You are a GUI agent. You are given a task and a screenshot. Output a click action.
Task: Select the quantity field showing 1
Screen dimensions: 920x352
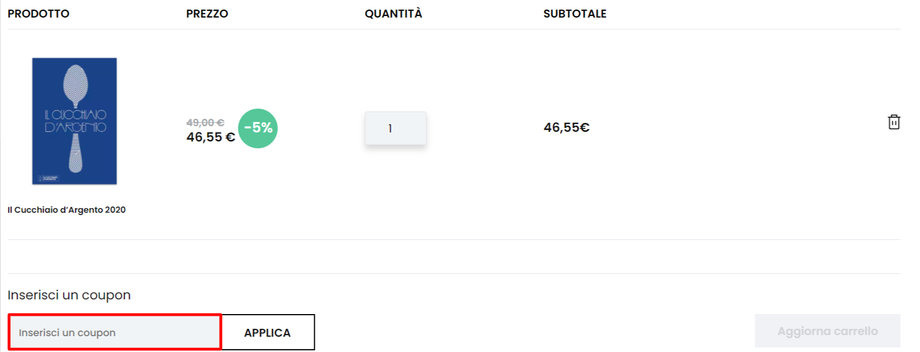pos(395,128)
